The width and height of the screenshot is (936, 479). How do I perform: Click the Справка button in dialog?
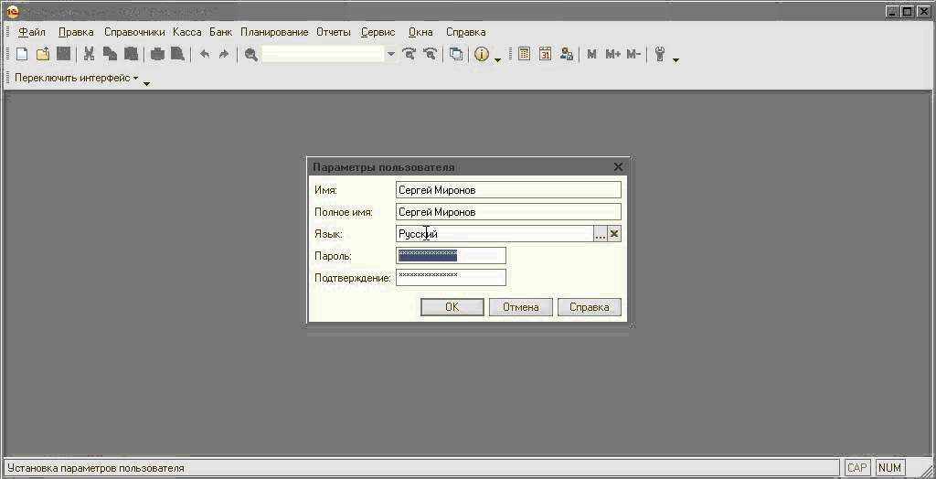590,307
